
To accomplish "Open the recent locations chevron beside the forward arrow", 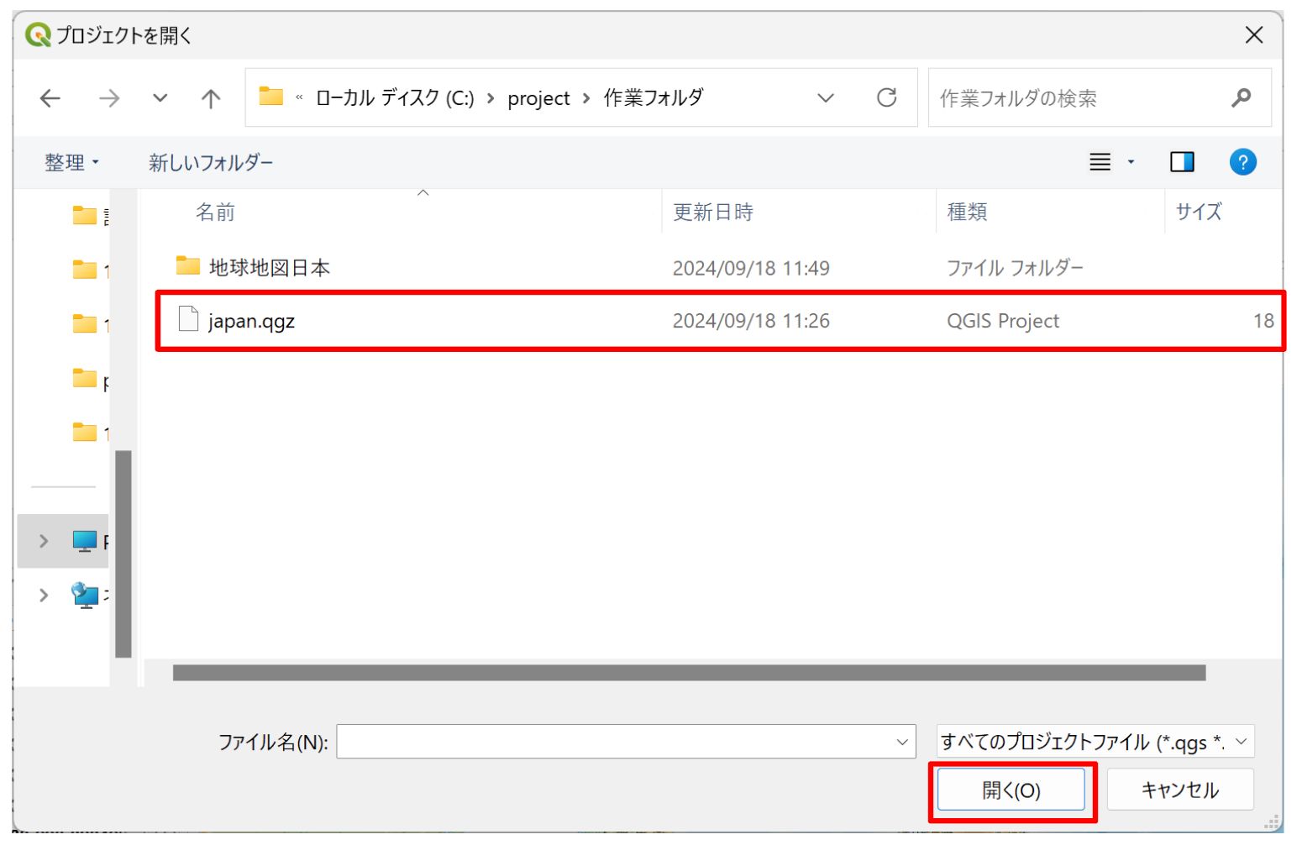I will (x=160, y=98).
